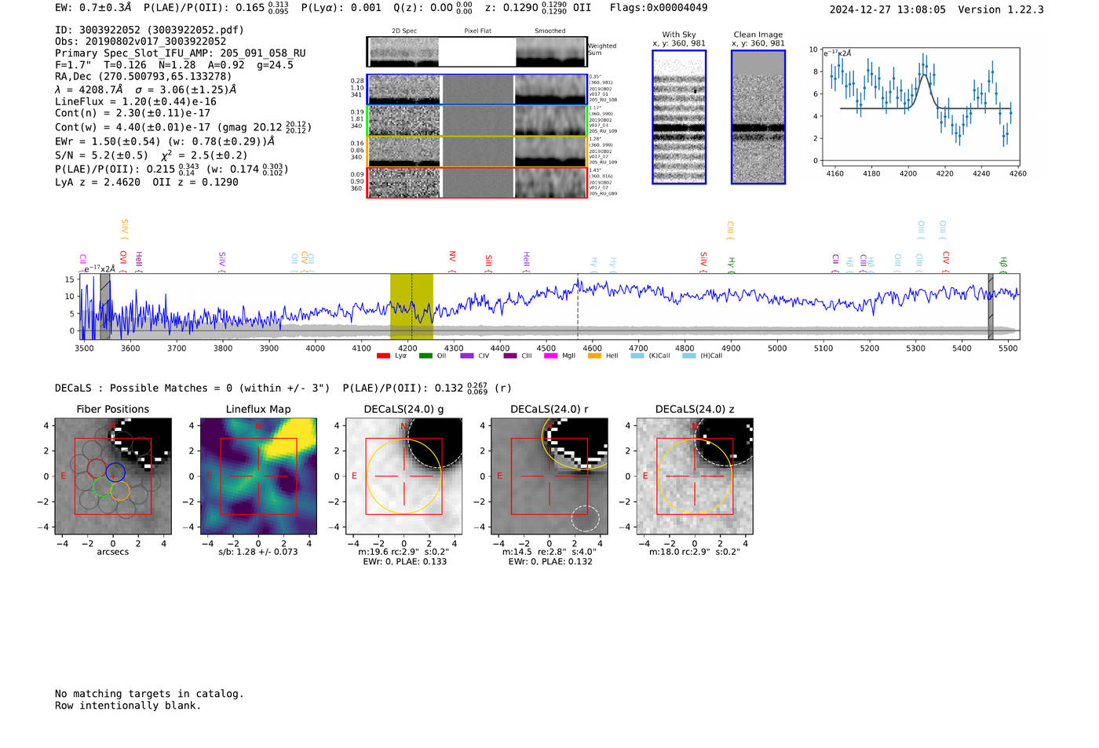Click the red-bordered fiber's Smoothed cutout
Screen dimensions: 1099x748
tap(550, 183)
